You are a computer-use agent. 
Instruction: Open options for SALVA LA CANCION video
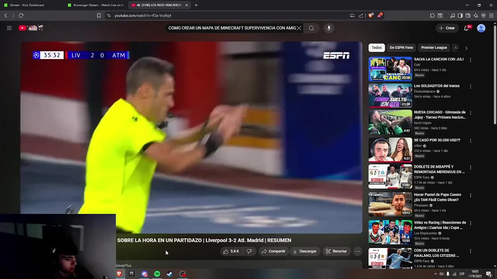(470, 60)
